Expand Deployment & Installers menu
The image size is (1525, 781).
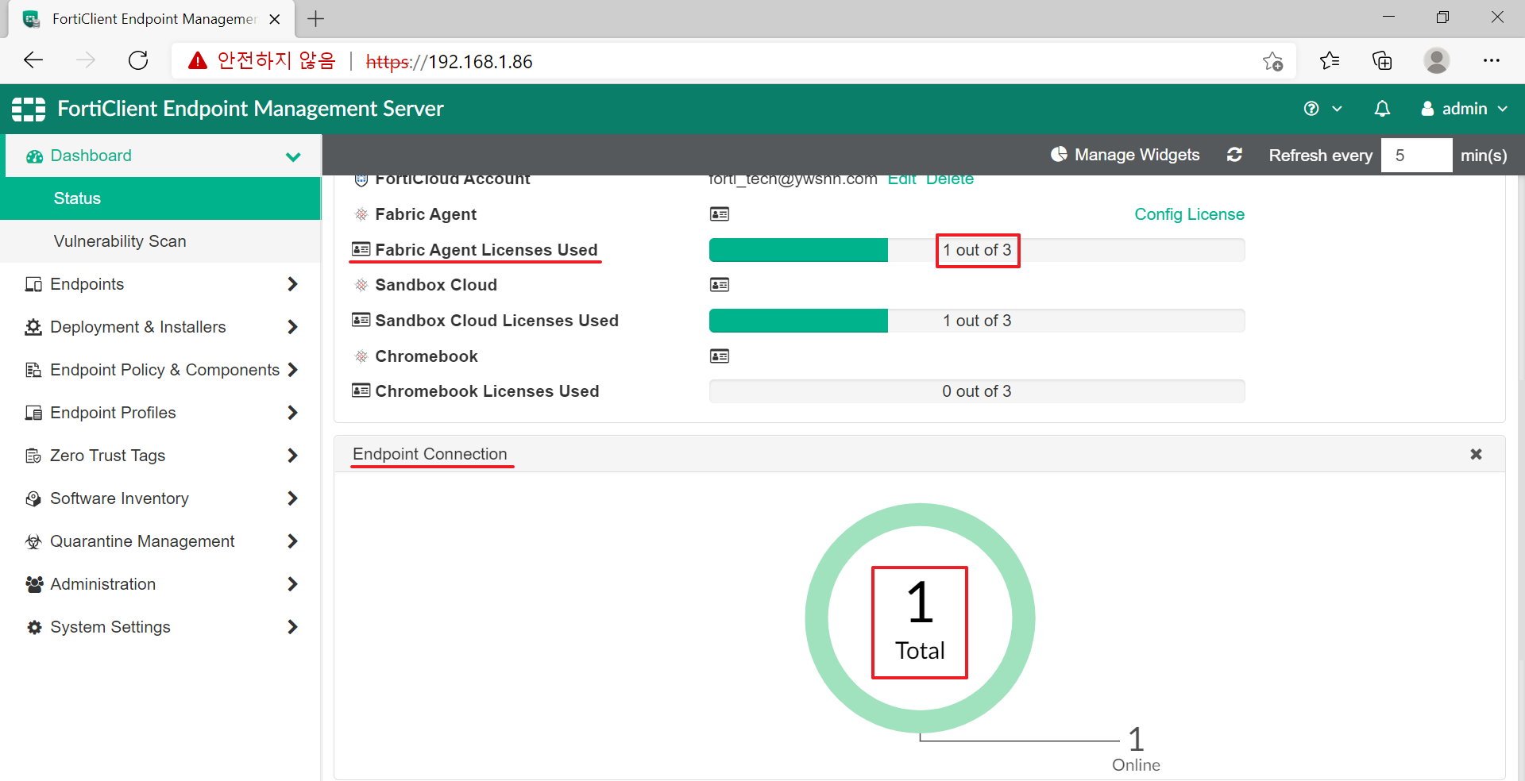[x=160, y=327]
